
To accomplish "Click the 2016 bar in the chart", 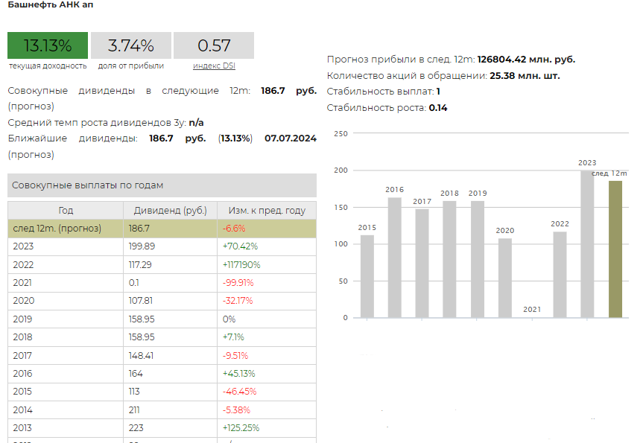I will coord(394,258).
